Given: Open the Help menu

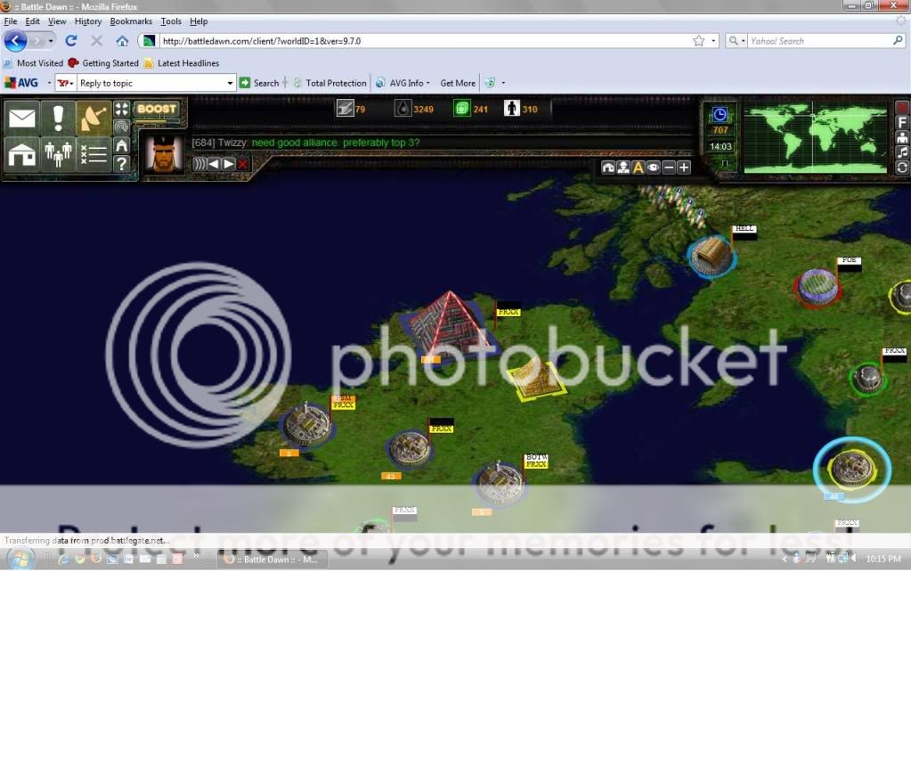Looking at the screenshot, I should [198, 21].
